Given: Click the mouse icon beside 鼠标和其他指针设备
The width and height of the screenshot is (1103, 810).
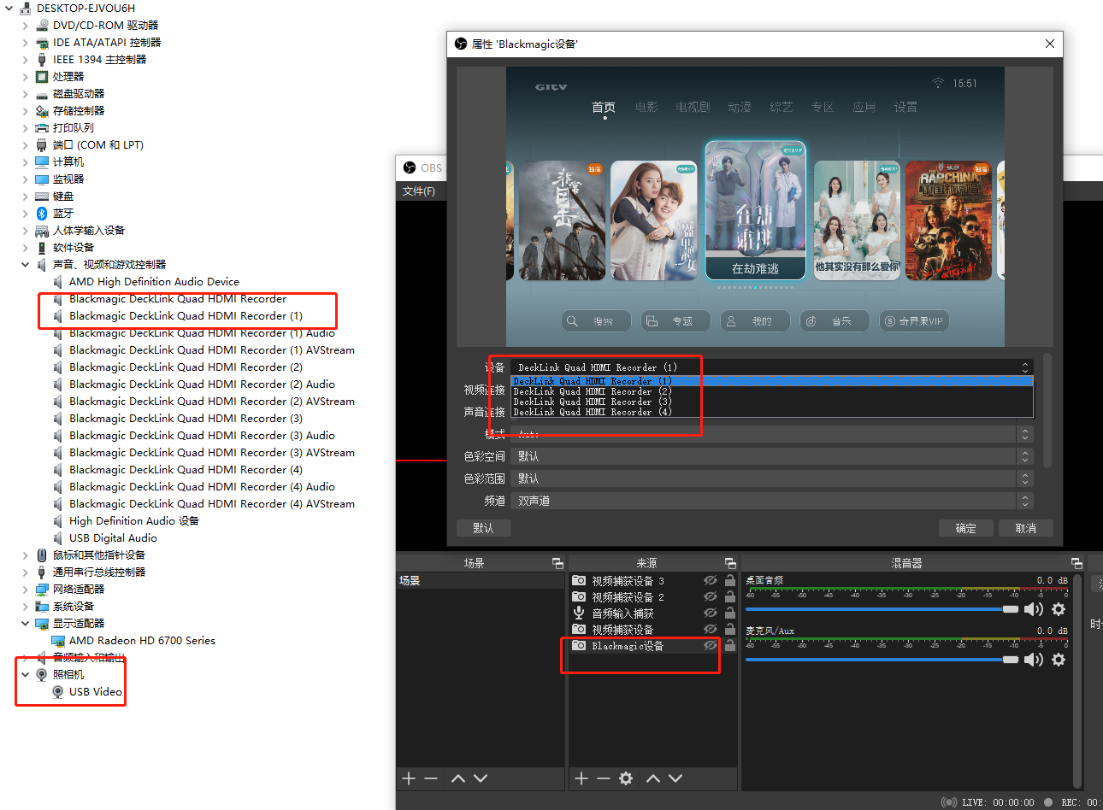Looking at the screenshot, I should pyautogui.click(x=41, y=555).
